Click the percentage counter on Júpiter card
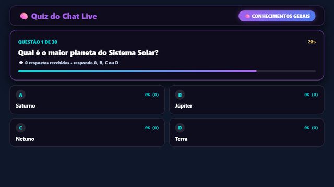 click(x=311, y=95)
